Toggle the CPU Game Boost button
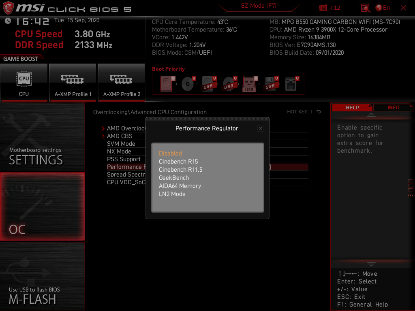The width and height of the screenshot is (415, 311). (x=24, y=82)
